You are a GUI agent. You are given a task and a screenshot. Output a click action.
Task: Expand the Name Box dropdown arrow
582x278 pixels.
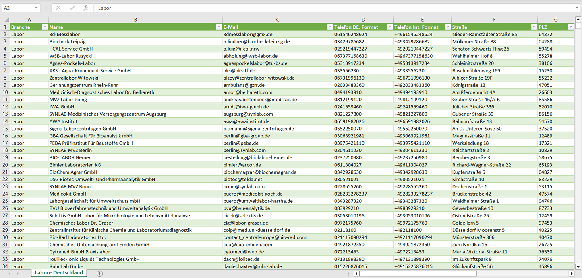pos(37,8)
